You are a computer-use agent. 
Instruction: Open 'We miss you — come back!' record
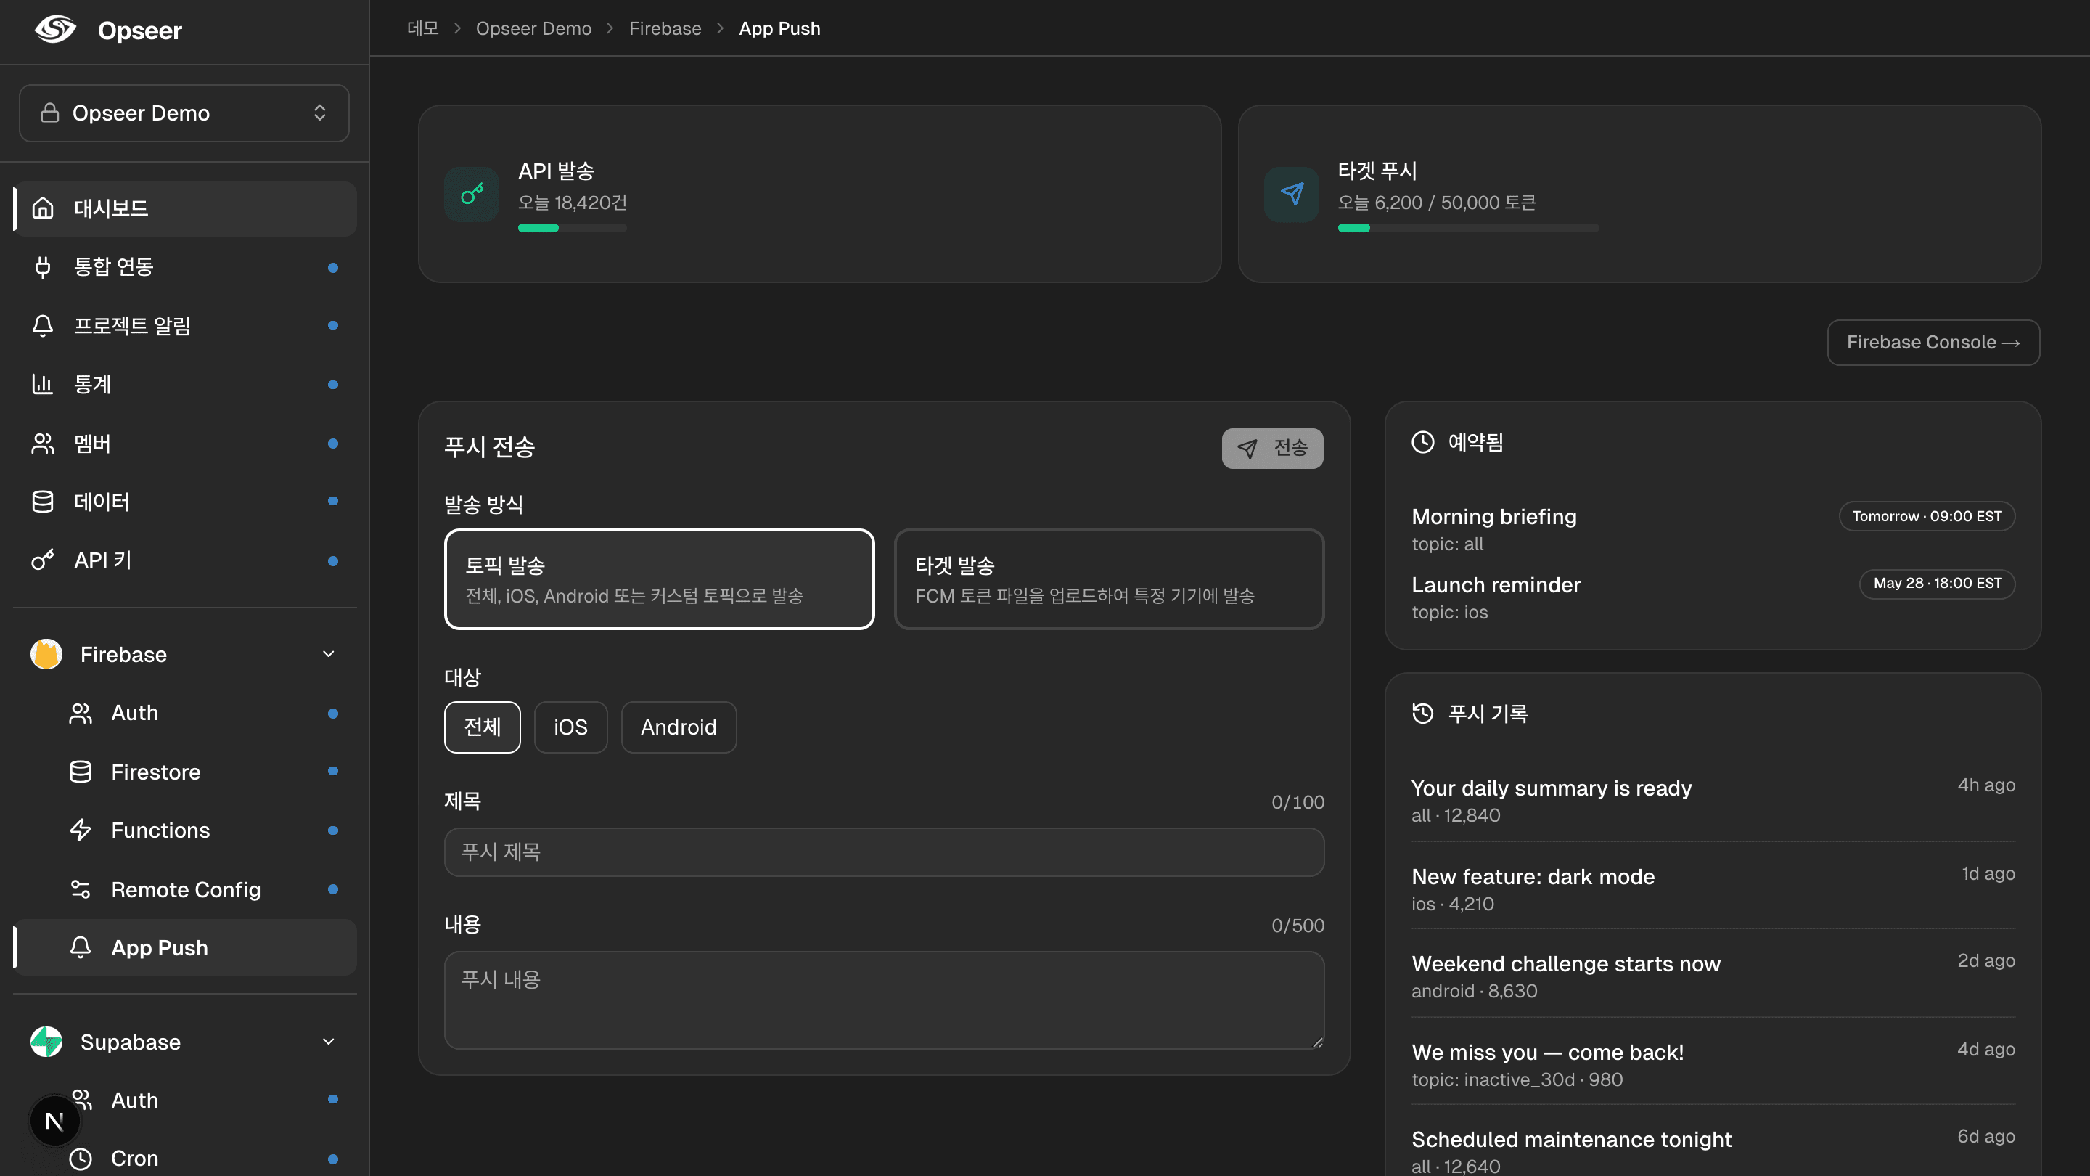point(1713,1064)
